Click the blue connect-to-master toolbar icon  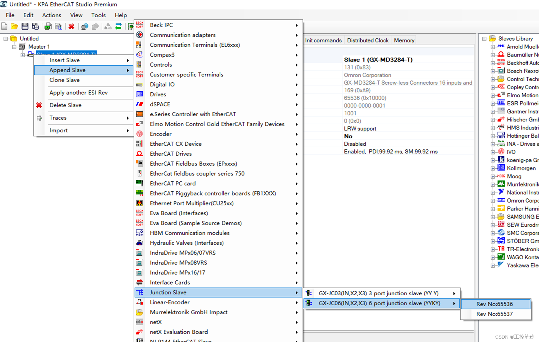click(x=84, y=26)
